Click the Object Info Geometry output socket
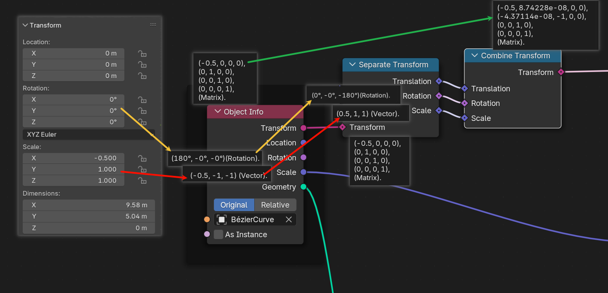The image size is (608, 293). tap(303, 187)
